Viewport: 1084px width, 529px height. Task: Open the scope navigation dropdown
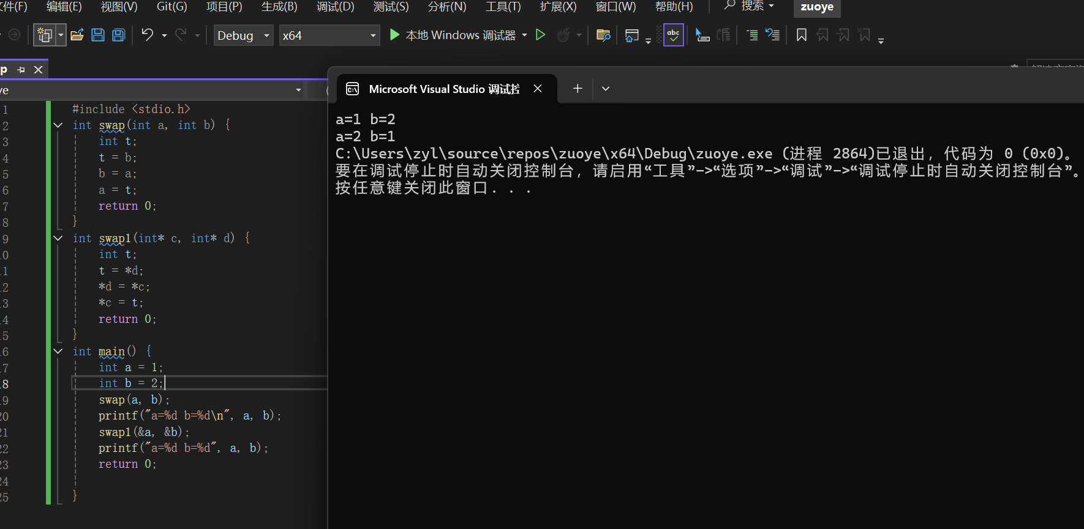click(298, 90)
